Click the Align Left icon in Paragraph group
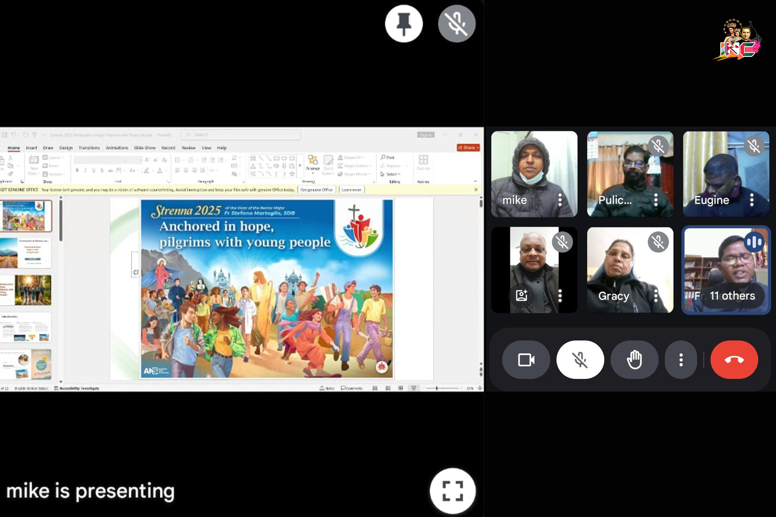 (177, 170)
